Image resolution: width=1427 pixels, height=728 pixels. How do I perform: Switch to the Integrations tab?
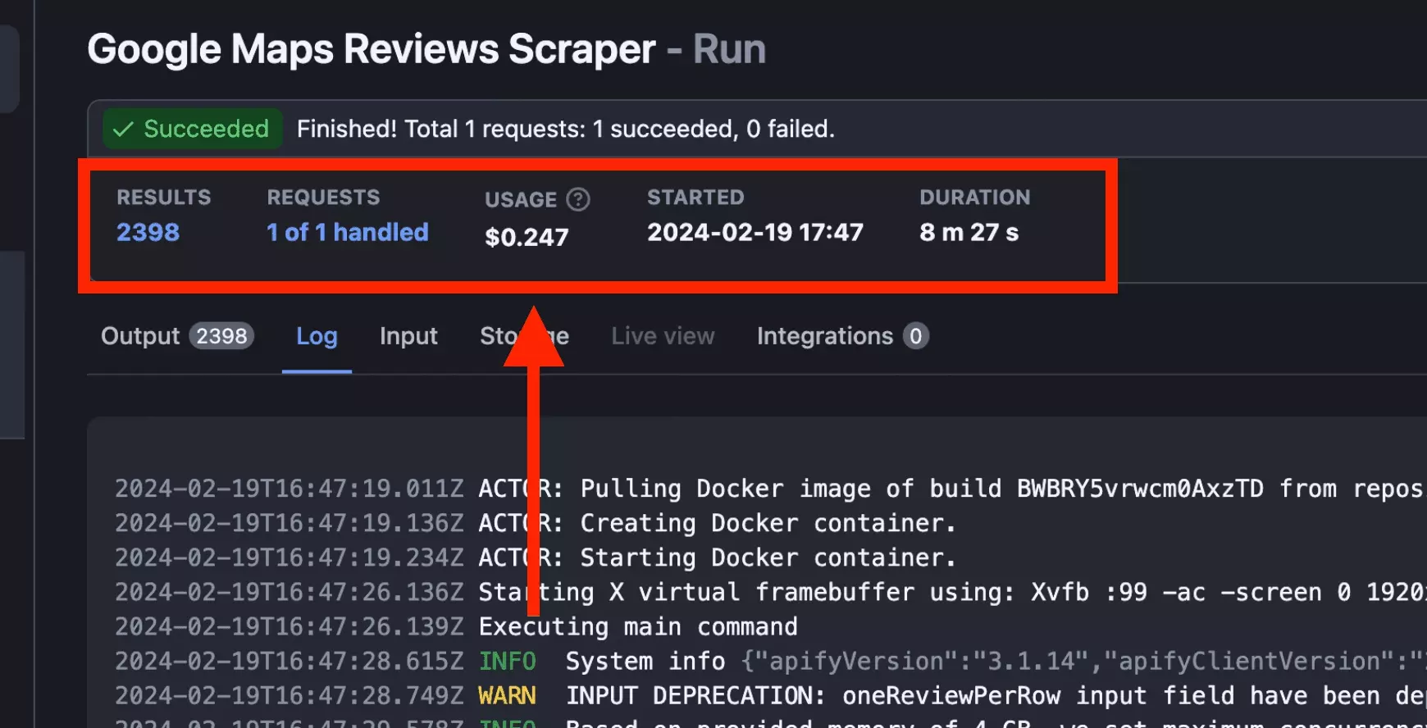824,336
